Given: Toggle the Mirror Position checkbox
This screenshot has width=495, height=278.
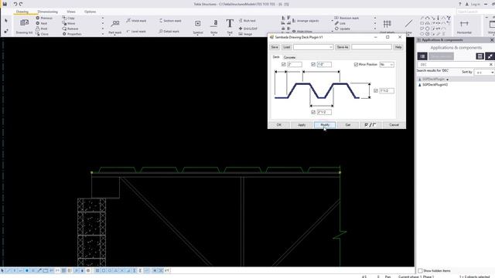Looking at the screenshot, I should pyautogui.click(x=356, y=64).
